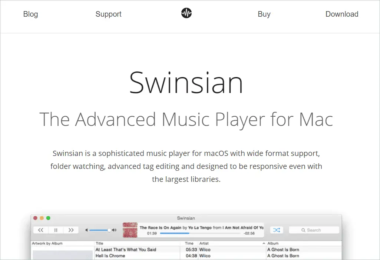Click the 05:33 time cell
Image resolution: width=380 pixels, height=260 pixels.
(191, 250)
